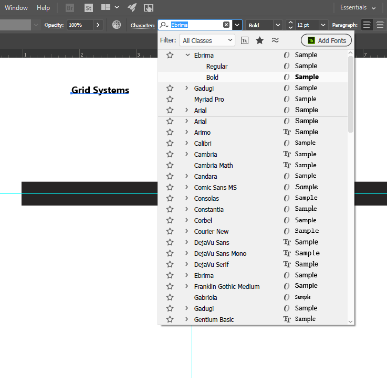The width and height of the screenshot is (387, 378).
Task: Click the recolor artwork globe icon
Action: [117, 25]
